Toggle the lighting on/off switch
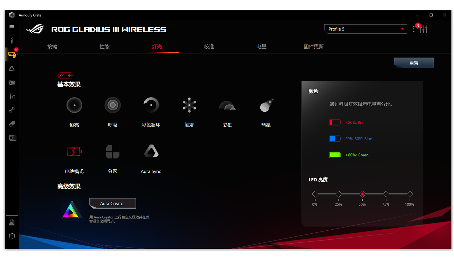This screenshot has width=454, height=259. [65, 75]
